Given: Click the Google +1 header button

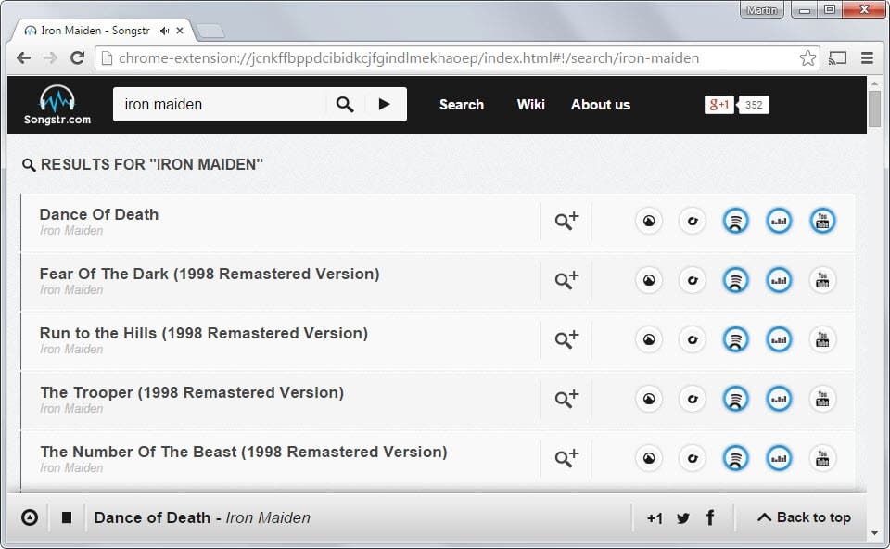Looking at the screenshot, I should [719, 105].
